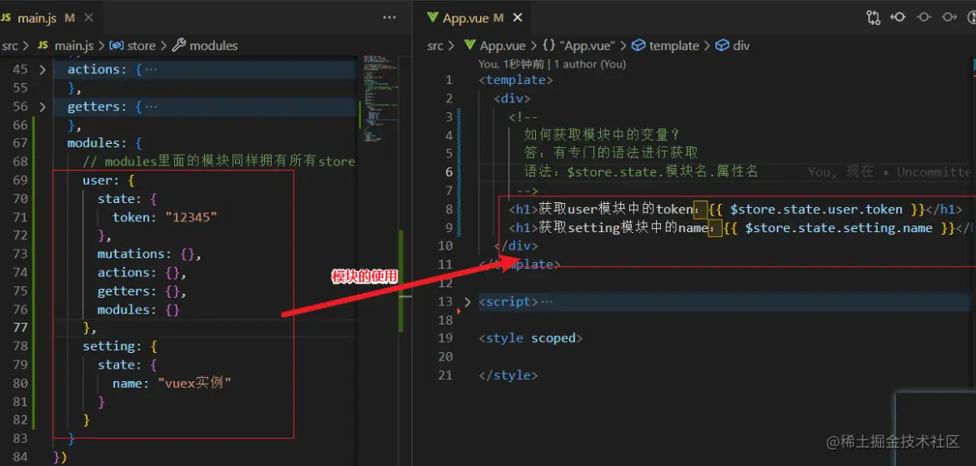
Task: Expand the folded script block at line 13
Action: (x=468, y=302)
